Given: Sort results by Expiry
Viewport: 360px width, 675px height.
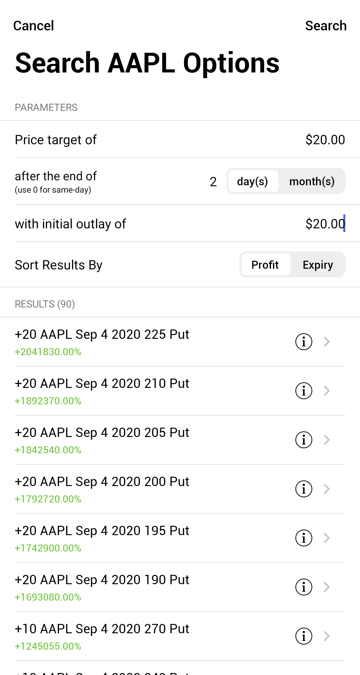Looking at the screenshot, I should coord(318,265).
